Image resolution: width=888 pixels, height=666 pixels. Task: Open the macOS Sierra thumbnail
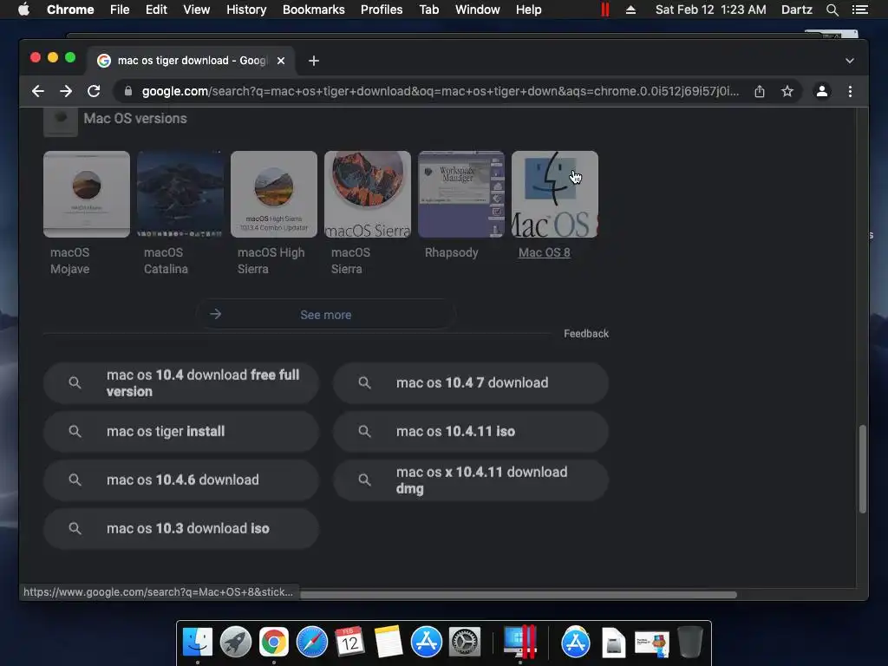(368, 194)
